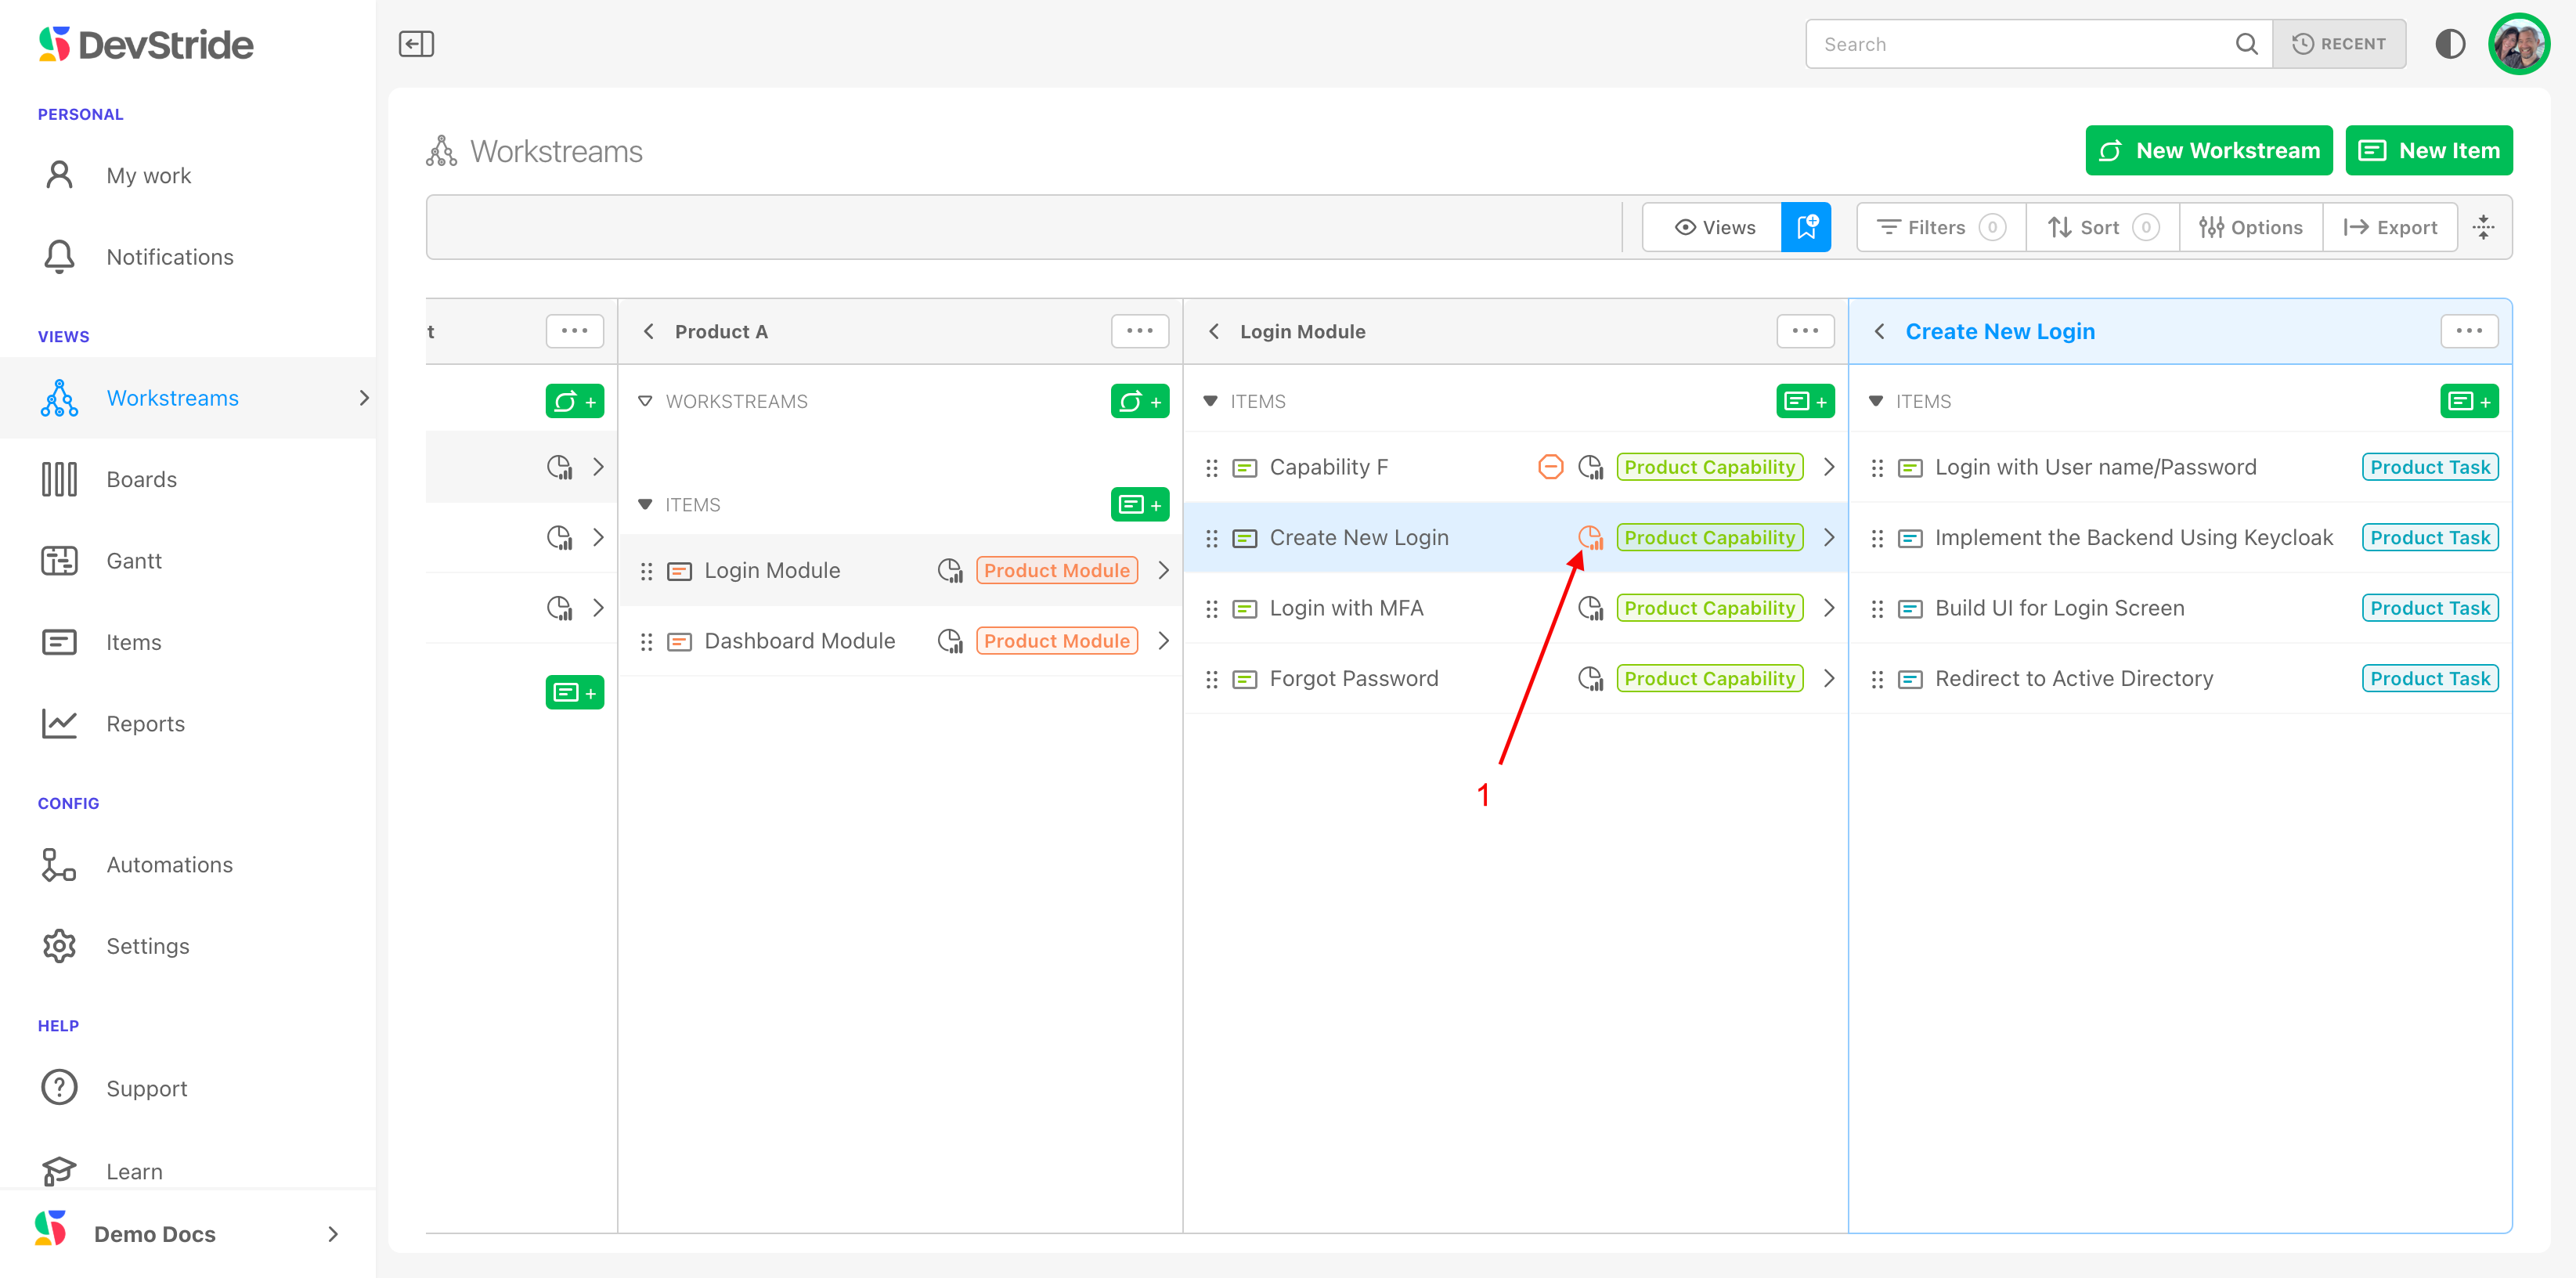This screenshot has height=1278, width=2576.
Task: Toggle the Views eye button
Action: coord(1713,227)
